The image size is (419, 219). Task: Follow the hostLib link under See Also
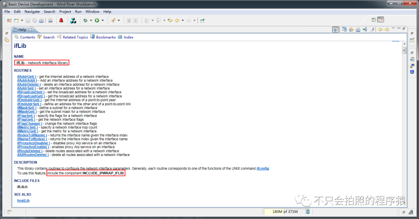tap(23, 200)
